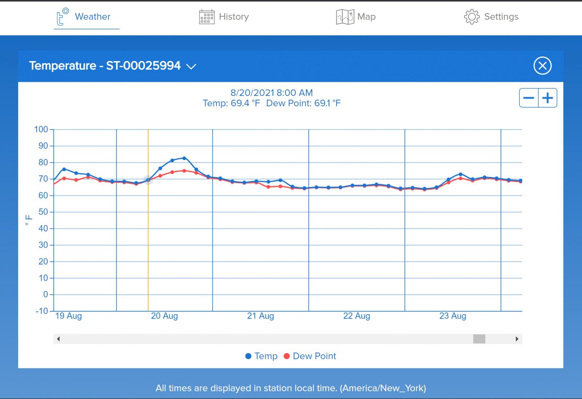Click the Settings gear icon
Screen dimensions: 582x399
[x=471, y=17]
